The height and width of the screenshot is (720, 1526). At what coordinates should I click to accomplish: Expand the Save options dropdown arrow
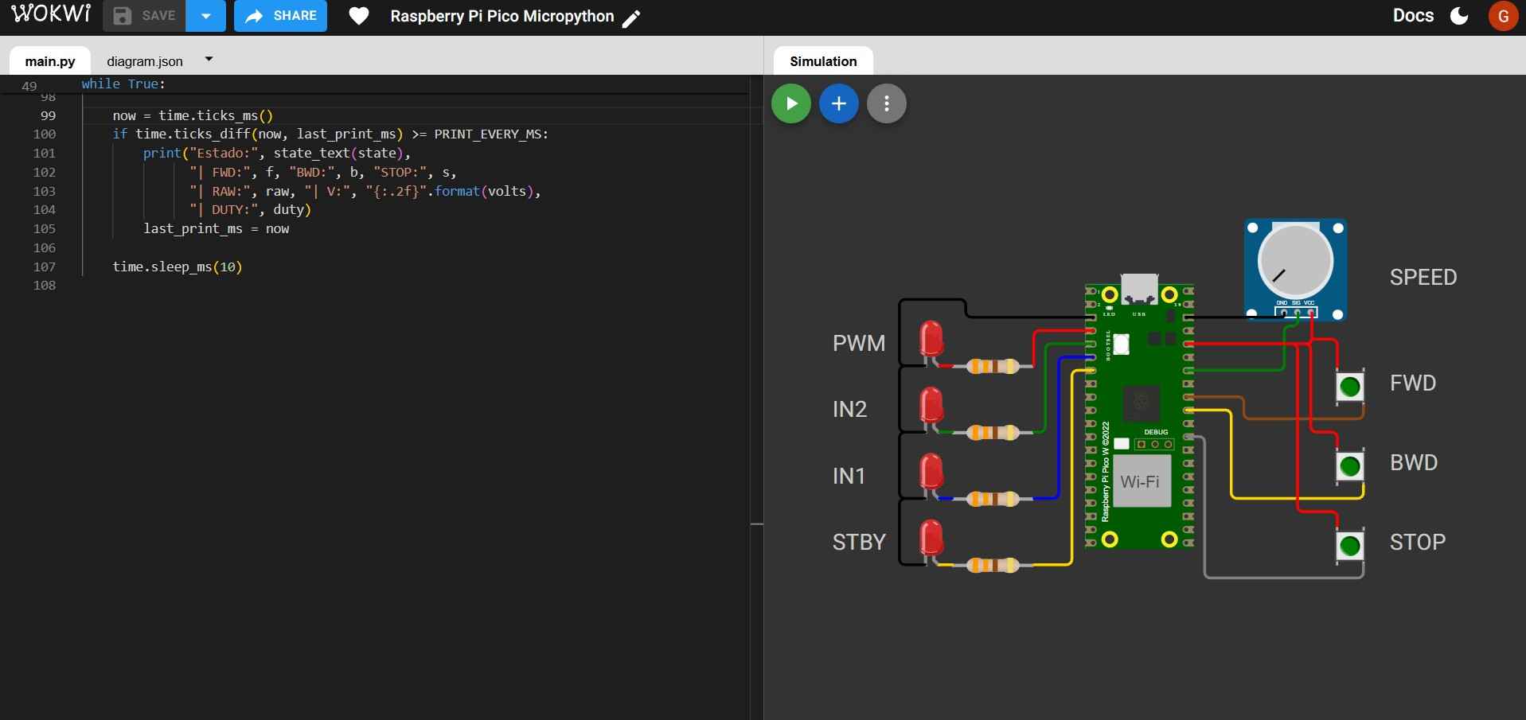(205, 16)
